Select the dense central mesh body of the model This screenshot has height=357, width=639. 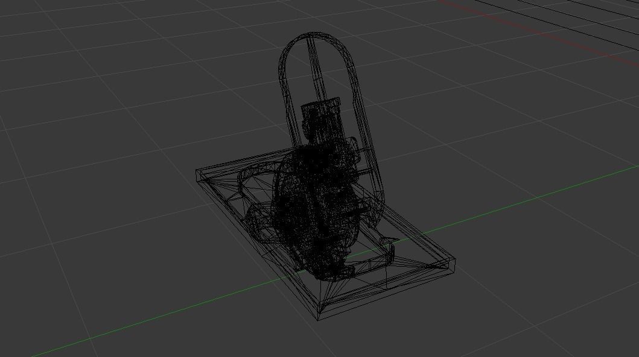(x=318, y=211)
